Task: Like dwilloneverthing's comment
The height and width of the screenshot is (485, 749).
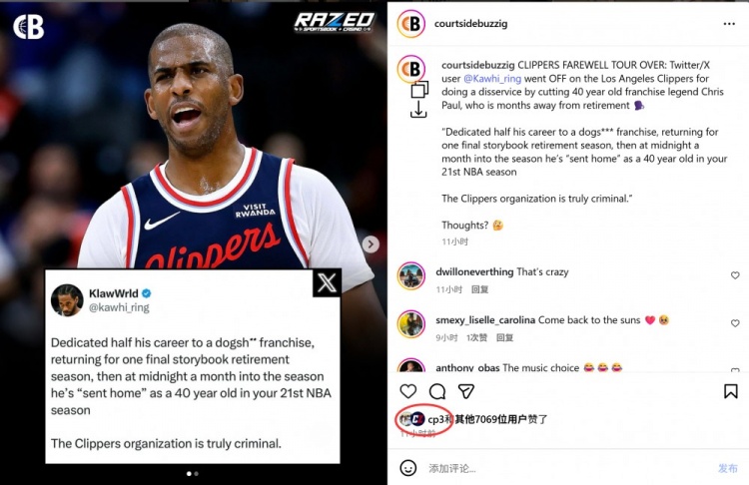Action: pos(735,275)
